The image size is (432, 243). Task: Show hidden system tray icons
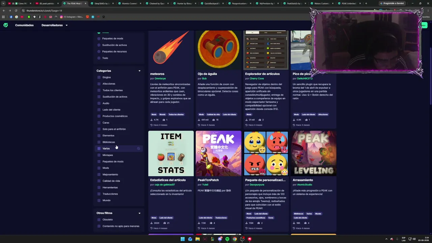click(386, 239)
